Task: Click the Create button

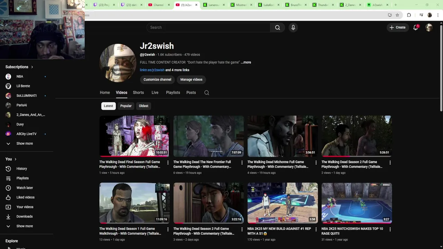Action: point(397,27)
